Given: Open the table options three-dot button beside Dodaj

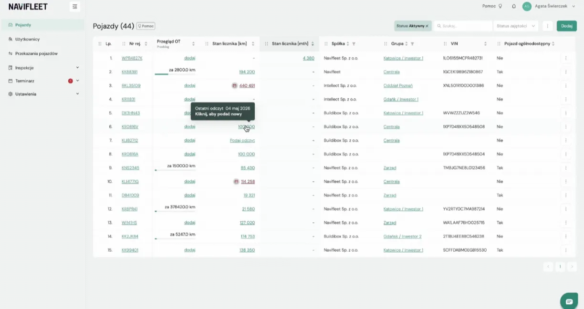Looking at the screenshot, I should pyautogui.click(x=548, y=26).
